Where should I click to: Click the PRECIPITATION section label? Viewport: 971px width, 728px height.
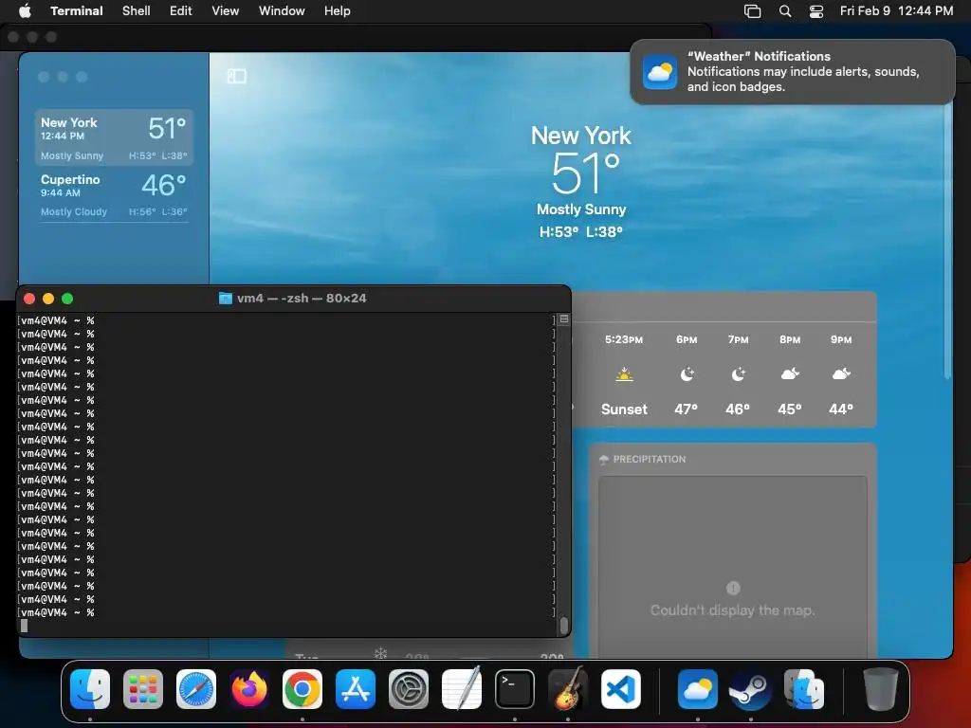649,460
